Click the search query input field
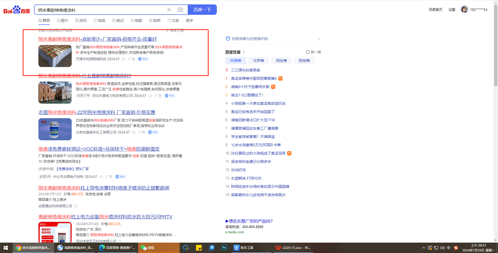 click(101, 10)
